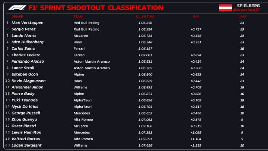Click the SPIELBERG location label
This screenshot has width=268, height=151.
point(249,6)
